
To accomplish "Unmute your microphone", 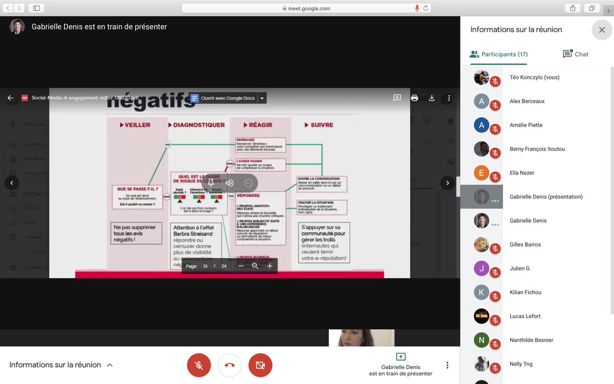I will point(199,365).
